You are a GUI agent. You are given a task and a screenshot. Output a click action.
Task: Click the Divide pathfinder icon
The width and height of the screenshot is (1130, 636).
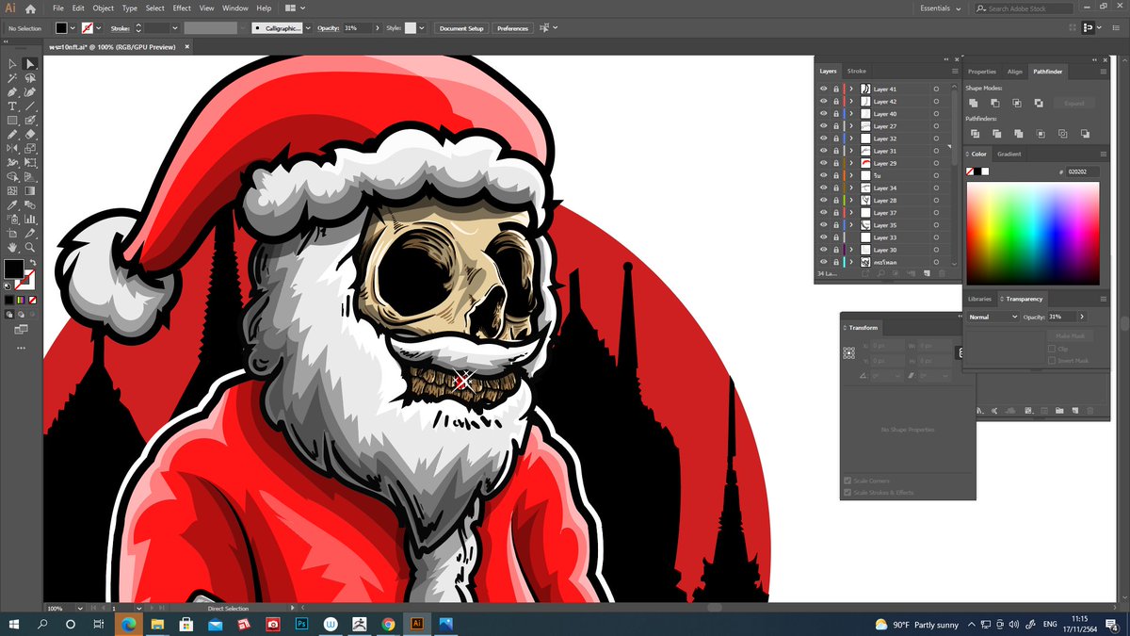pyautogui.click(x=974, y=135)
